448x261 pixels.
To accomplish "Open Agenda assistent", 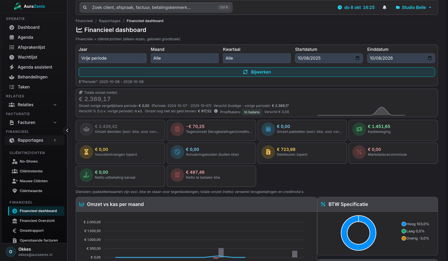I will (x=34, y=67).
